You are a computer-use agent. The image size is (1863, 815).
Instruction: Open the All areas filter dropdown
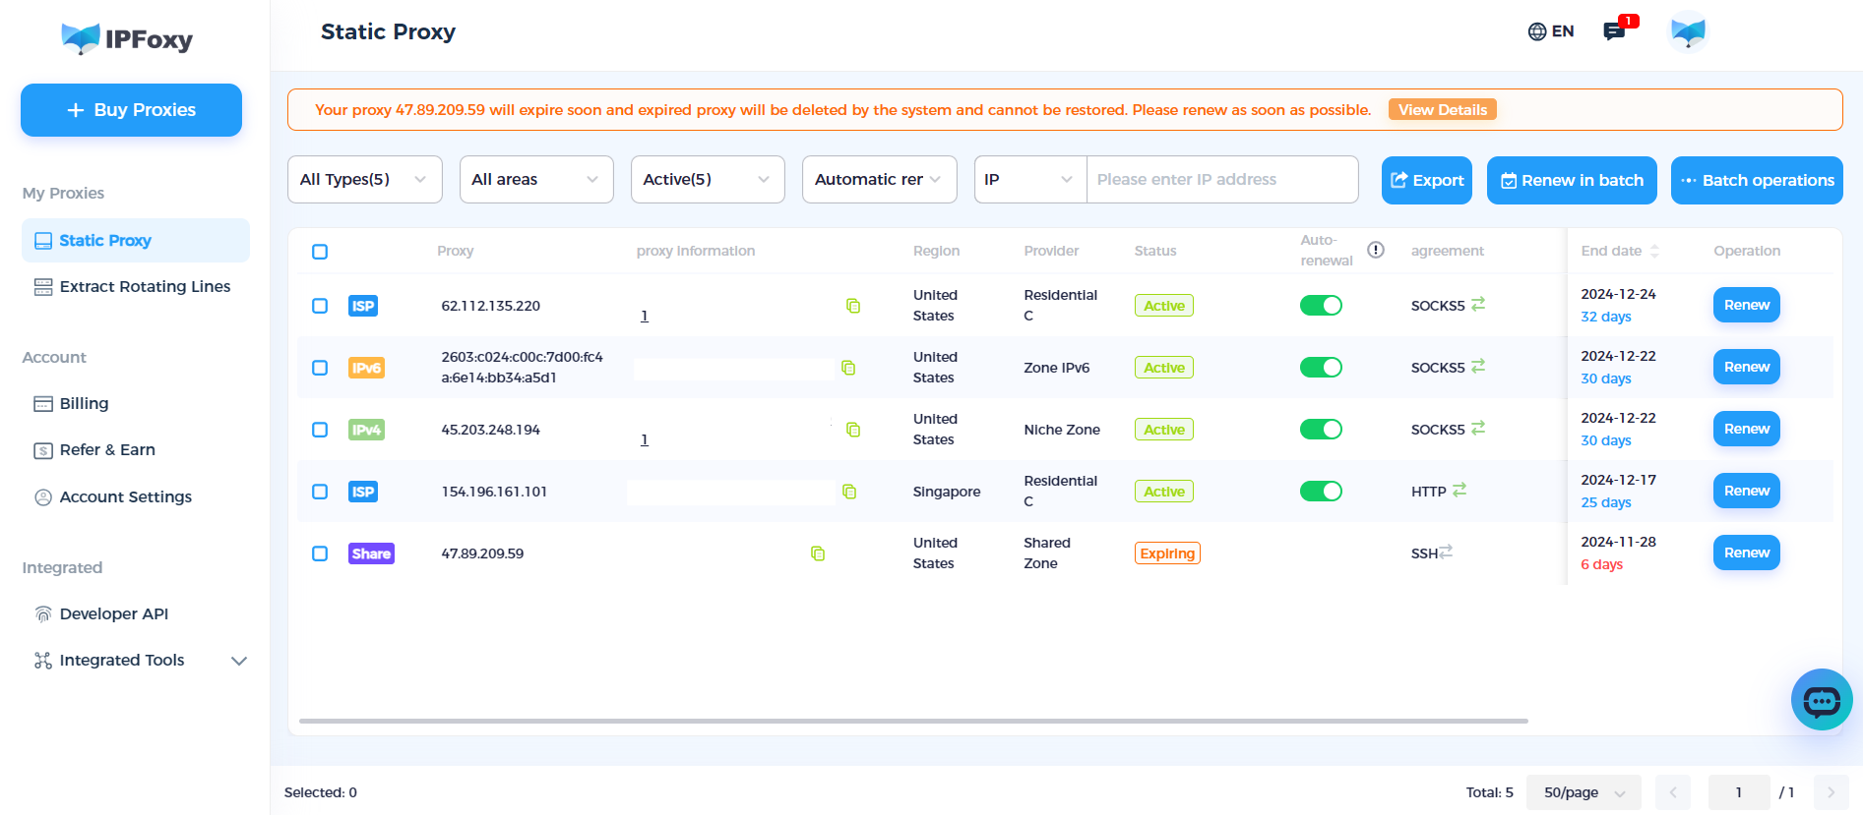pyautogui.click(x=535, y=179)
